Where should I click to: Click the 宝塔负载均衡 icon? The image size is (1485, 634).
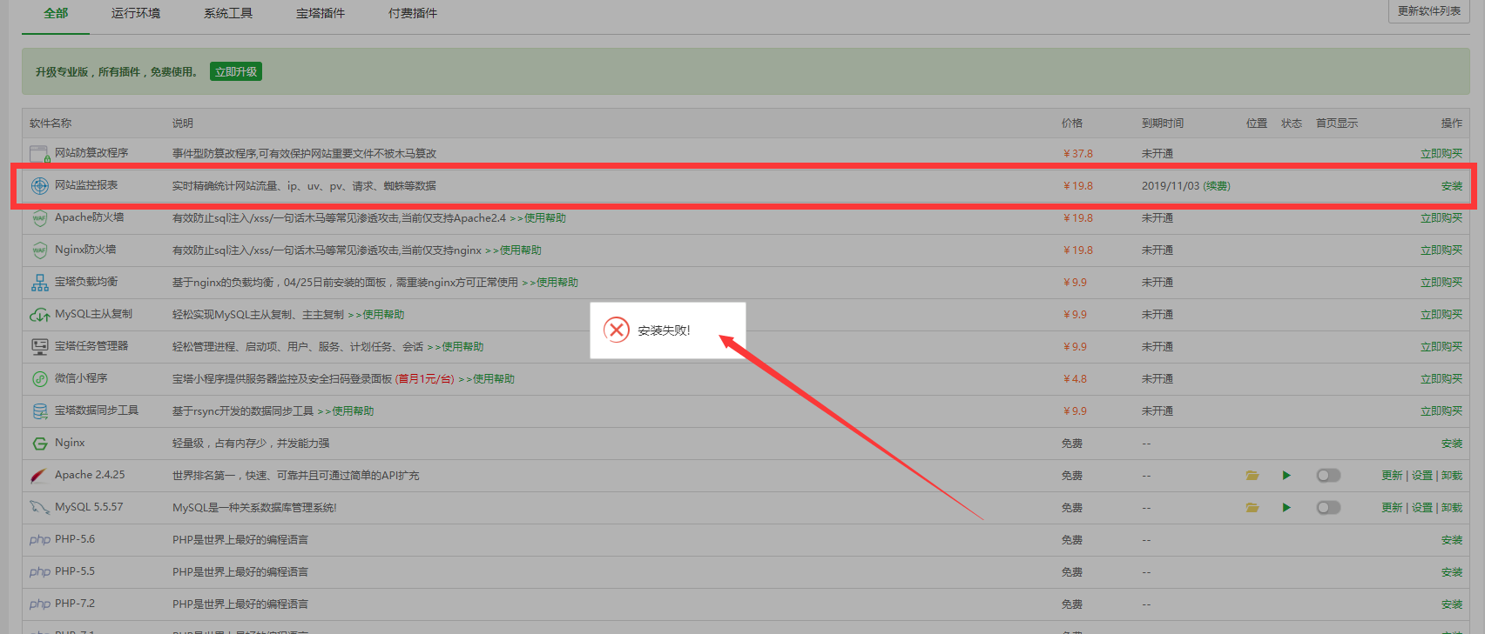coord(40,283)
